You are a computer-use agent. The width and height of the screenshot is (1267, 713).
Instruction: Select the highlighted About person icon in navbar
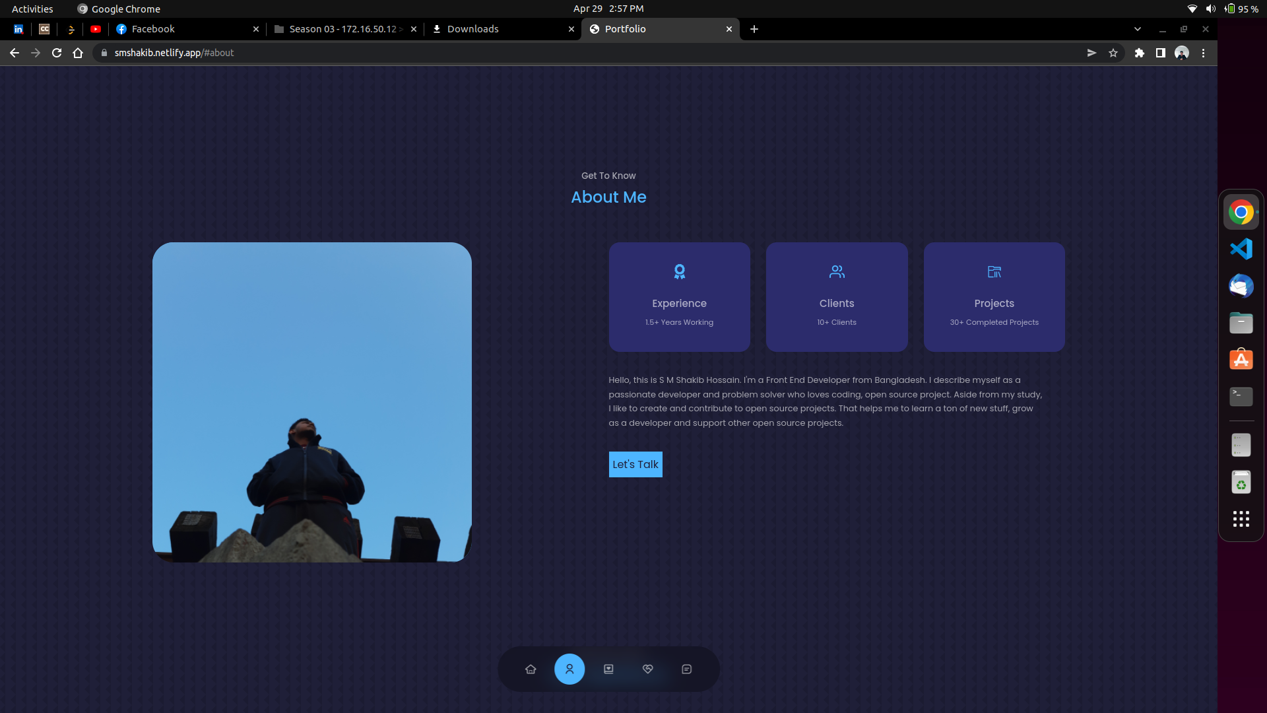click(x=570, y=669)
